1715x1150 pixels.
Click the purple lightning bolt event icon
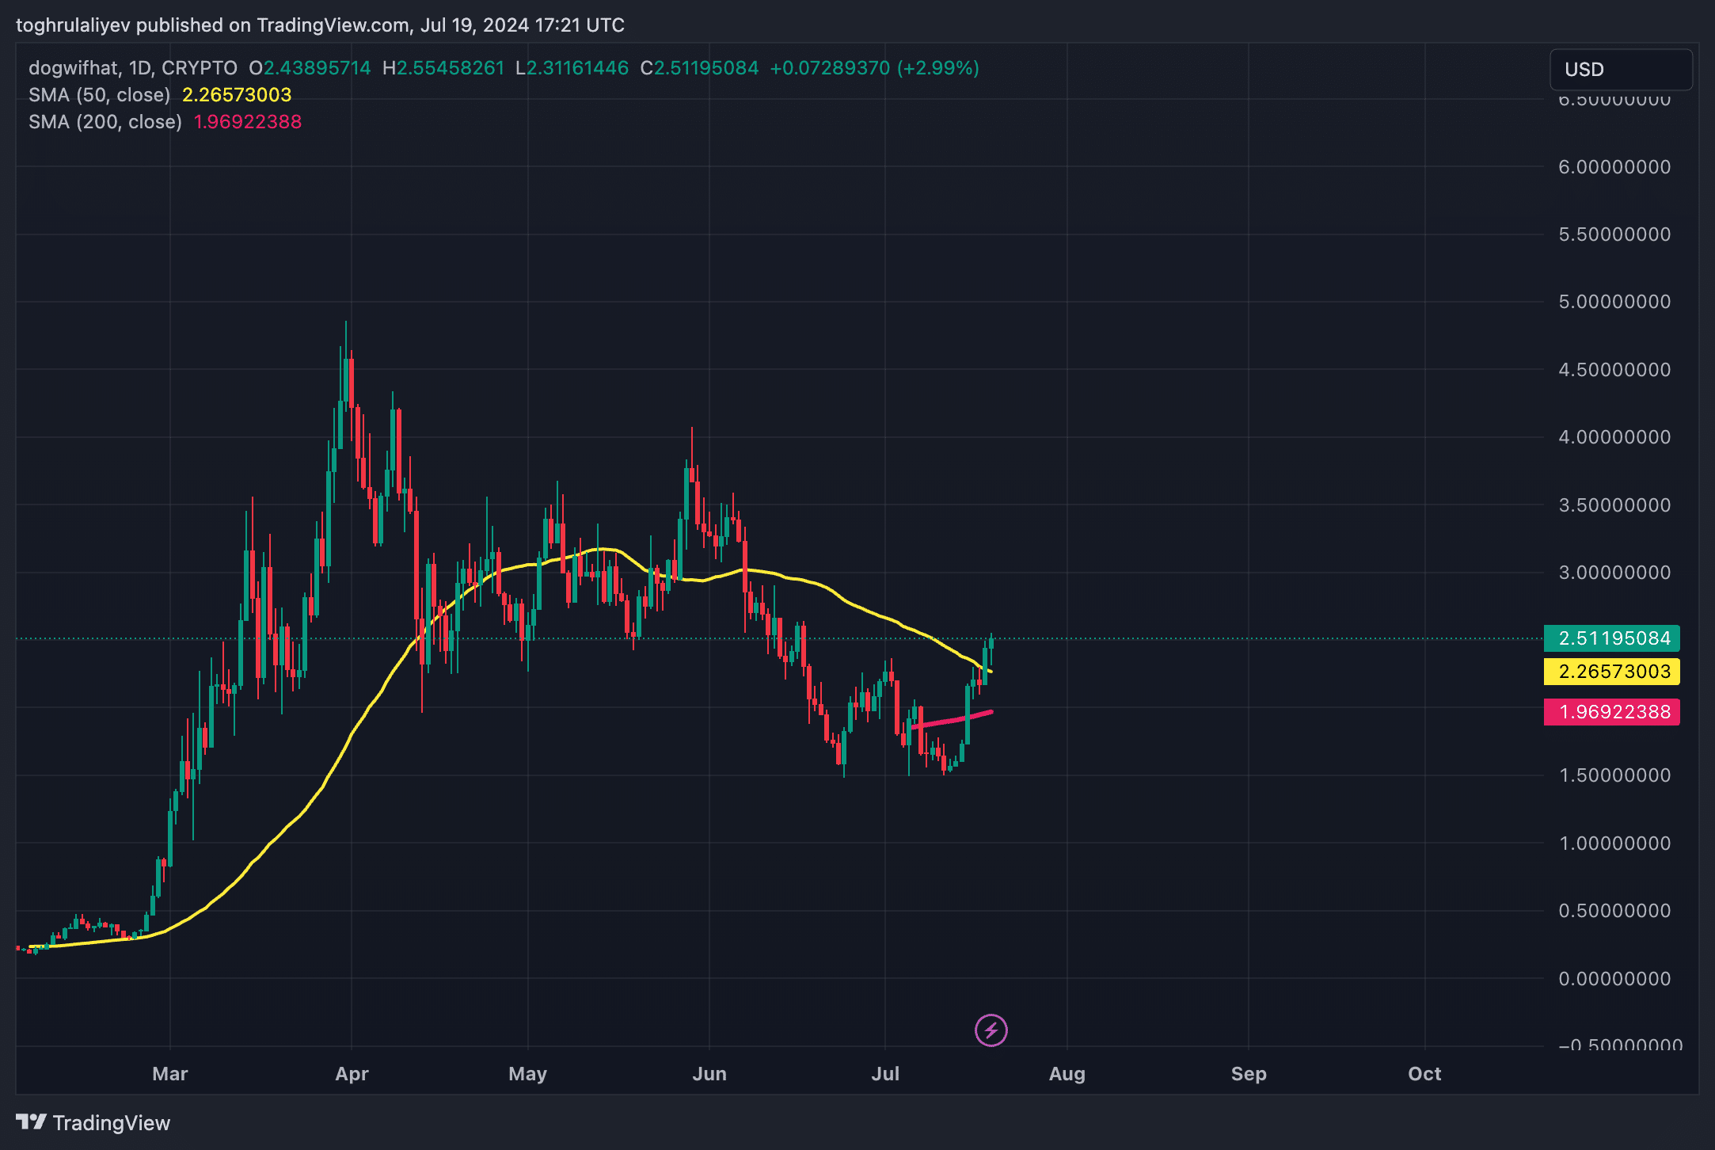pyautogui.click(x=991, y=1030)
